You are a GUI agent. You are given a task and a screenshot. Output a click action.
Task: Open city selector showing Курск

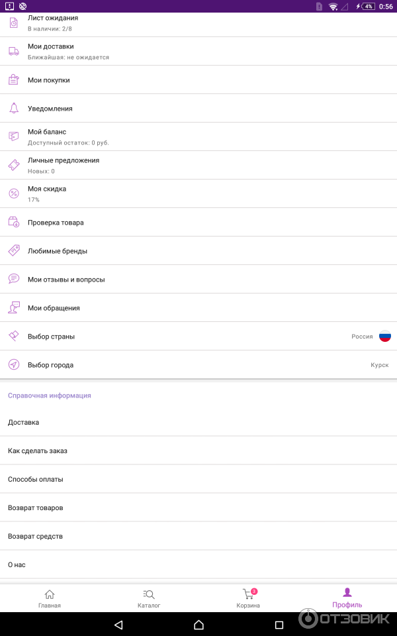tap(198, 365)
